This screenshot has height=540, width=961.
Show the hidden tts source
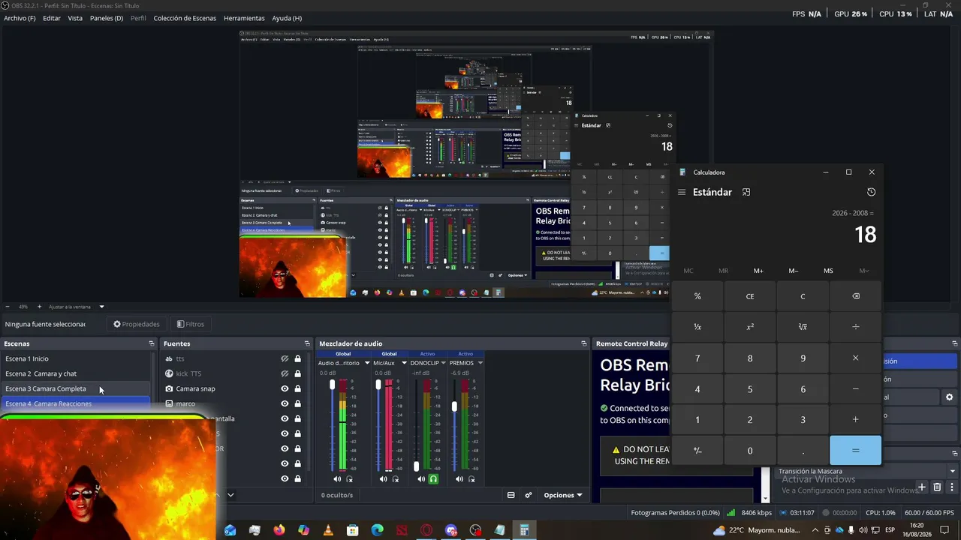pyautogui.click(x=285, y=358)
